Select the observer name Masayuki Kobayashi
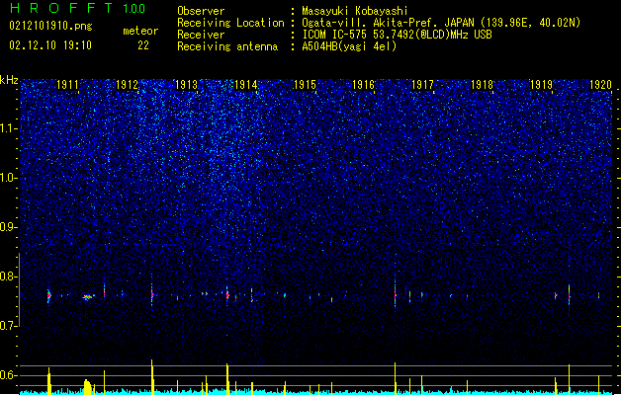This screenshot has height=395, width=622. coord(355,11)
